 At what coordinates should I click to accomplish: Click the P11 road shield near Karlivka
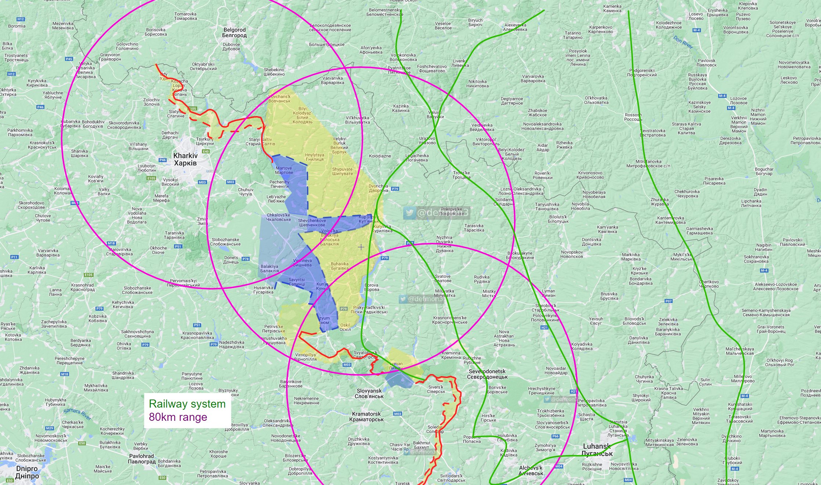14,257
